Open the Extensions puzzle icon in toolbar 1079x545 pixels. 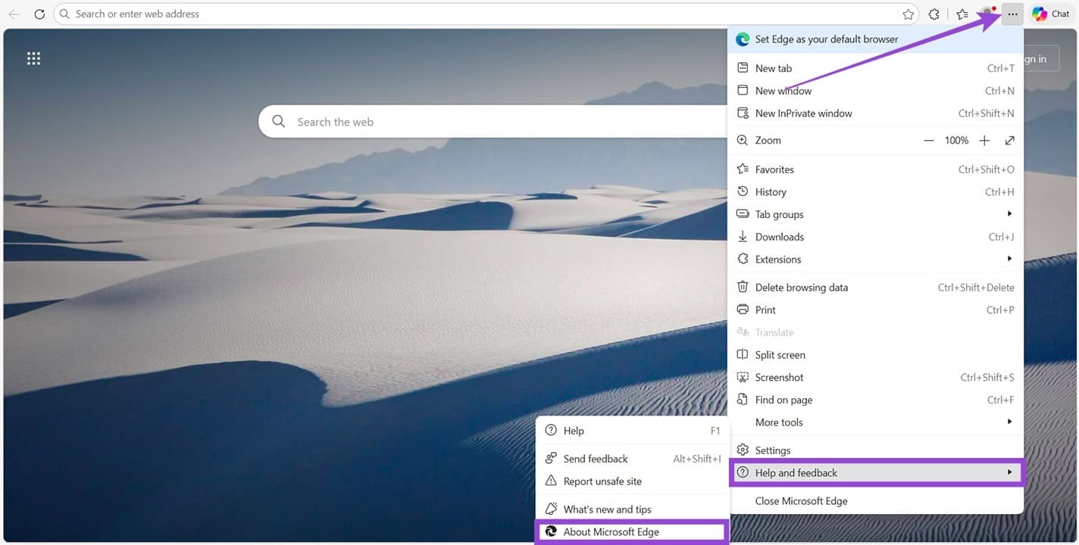point(934,14)
